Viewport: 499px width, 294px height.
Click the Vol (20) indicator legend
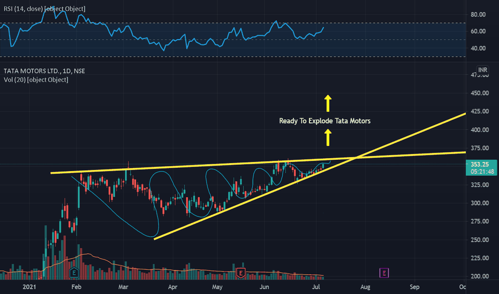coord(36,80)
